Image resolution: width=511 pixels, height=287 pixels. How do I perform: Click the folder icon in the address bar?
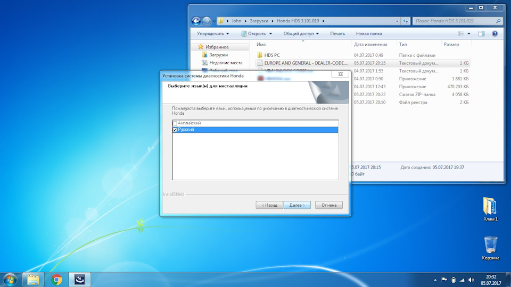[x=220, y=21]
